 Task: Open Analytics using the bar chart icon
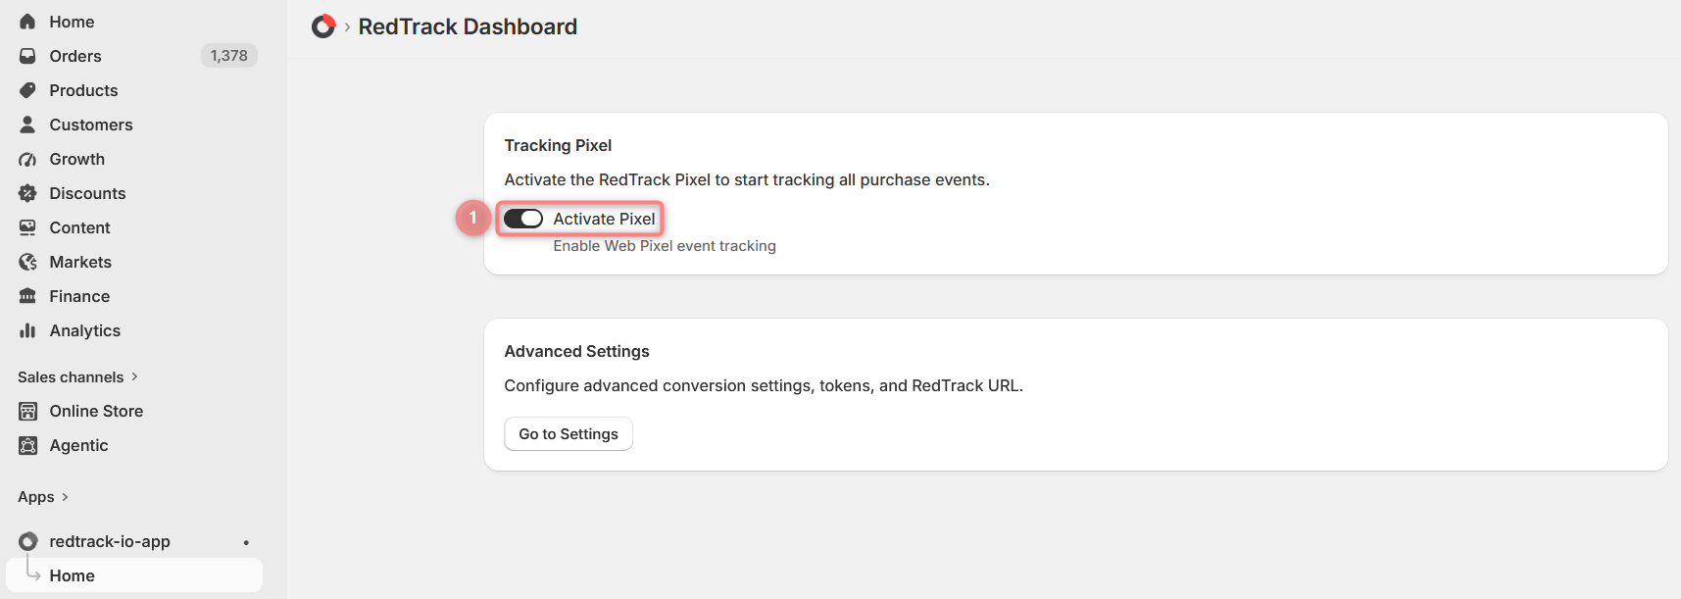27,330
